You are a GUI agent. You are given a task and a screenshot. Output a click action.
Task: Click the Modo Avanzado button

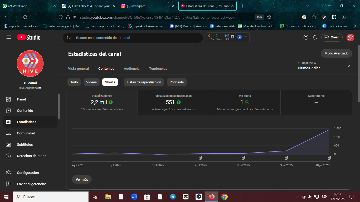(x=337, y=53)
